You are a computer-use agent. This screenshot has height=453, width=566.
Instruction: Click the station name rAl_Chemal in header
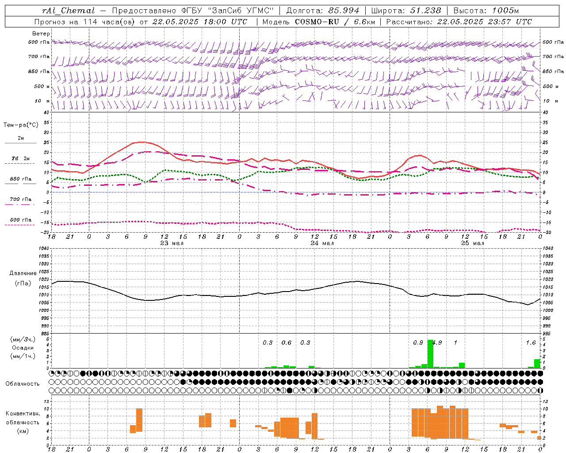point(68,11)
